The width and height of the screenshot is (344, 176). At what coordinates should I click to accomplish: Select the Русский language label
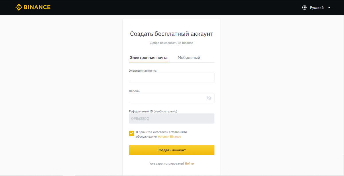tap(316, 8)
